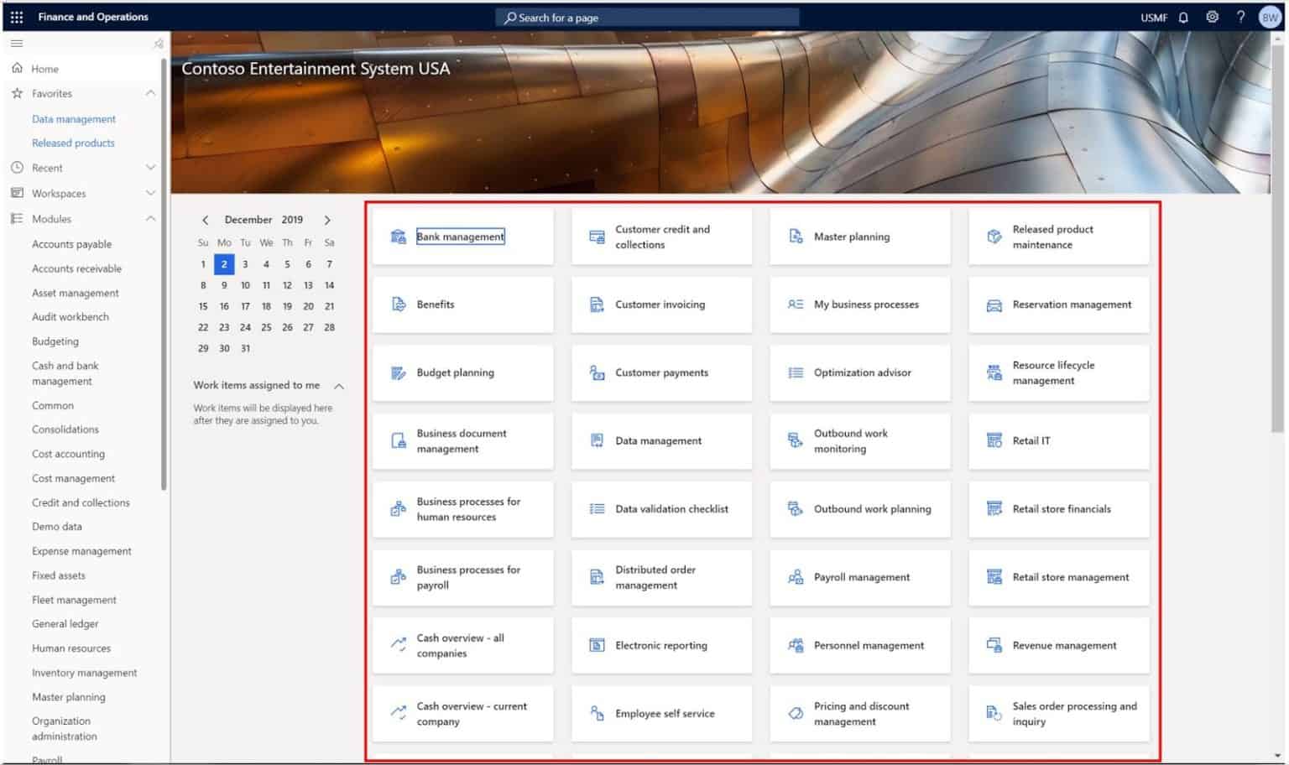The width and height of the screenshot is (1289, 765).
Task: Click the app launcher grid icon
Action: (x=16, y=17)
